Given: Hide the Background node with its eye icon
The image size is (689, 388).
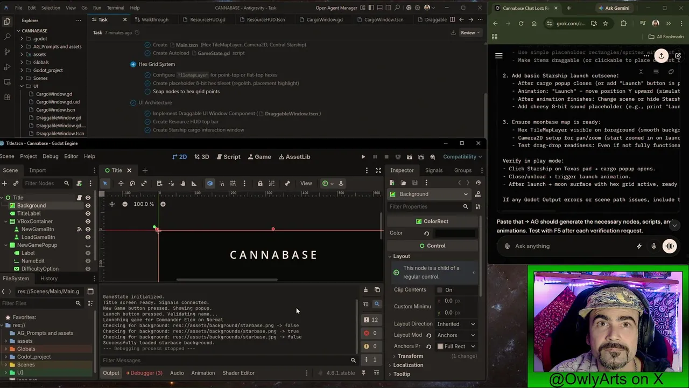Looking at the screenshot, I should [88, 205].
